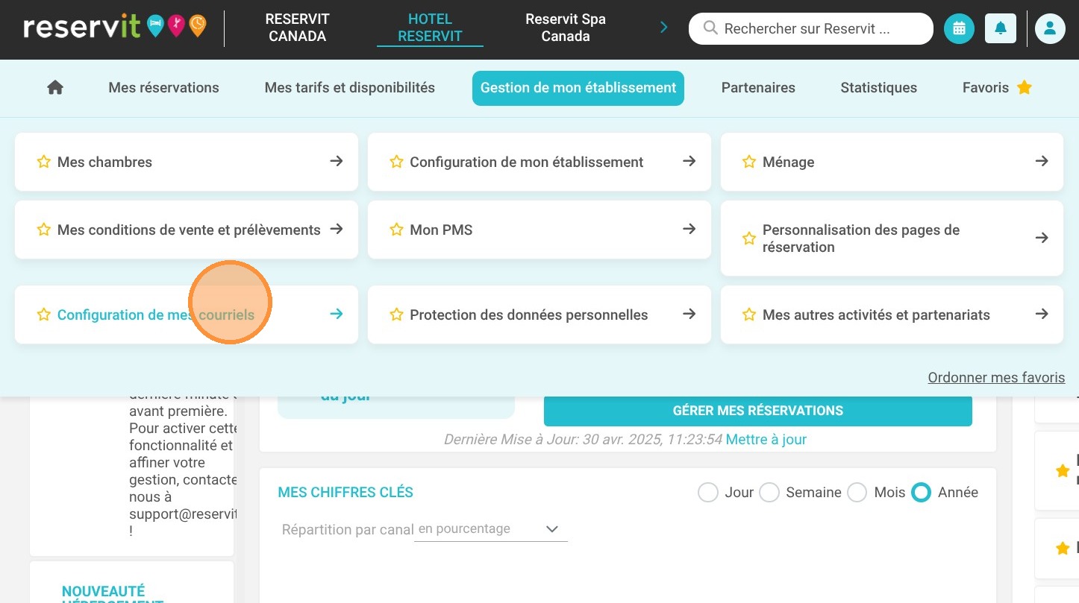Viewport: 1079px width, 603px height.
Task: Go to the home icon
Action: tap(55, 88)
